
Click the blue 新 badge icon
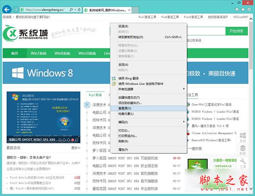click(x=87, y=105)
